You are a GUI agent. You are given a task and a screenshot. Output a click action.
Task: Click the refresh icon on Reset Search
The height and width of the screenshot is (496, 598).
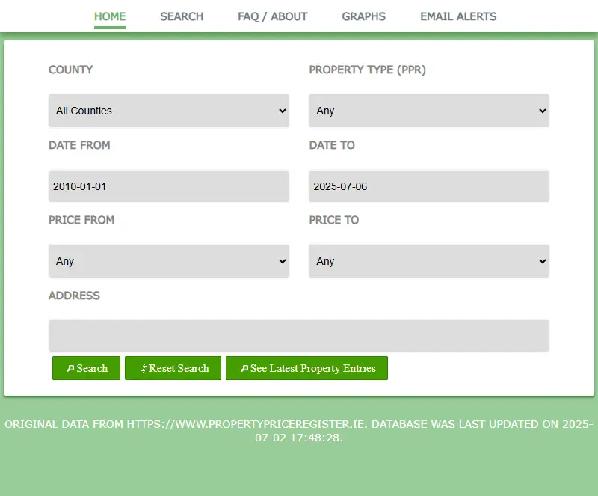click(x=144, y=369)
